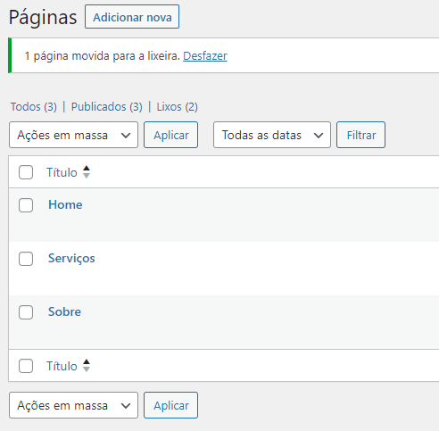Toggle select-all checkbox in table footer
This screenshot has width=439, height=431.
click(x=26, y=366)
